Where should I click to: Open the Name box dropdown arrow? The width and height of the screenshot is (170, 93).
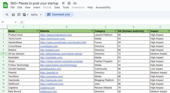[x=15, y=22]
